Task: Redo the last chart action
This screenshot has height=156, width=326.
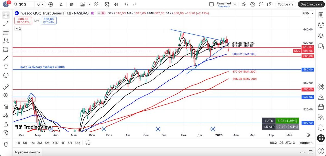Action: (135, 4)
